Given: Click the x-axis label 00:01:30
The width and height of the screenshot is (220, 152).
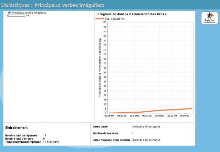Looking at the screenshot, I should (x=147, y=116).
